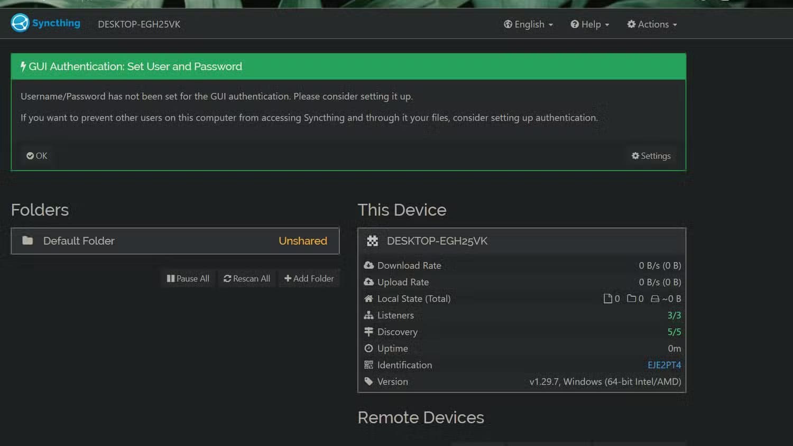
Task: Click the Unshared status label
Action: point(303,241)
